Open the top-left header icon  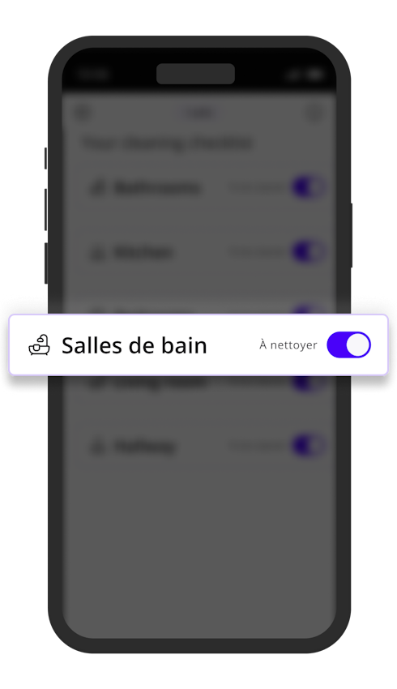(x=82, y=113)
